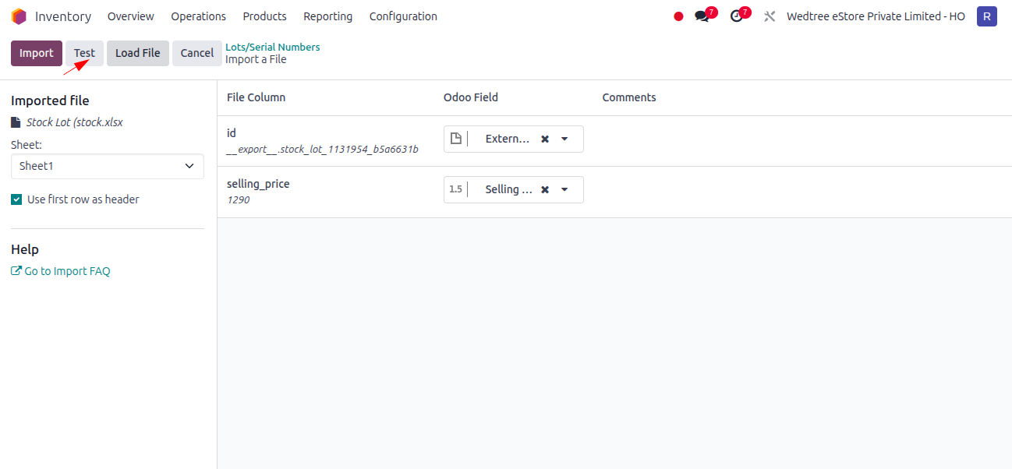Viewport: 1012px width, 469px height.
Task: Open the company switcher Wedtree eStore
Action: point(876,16)
